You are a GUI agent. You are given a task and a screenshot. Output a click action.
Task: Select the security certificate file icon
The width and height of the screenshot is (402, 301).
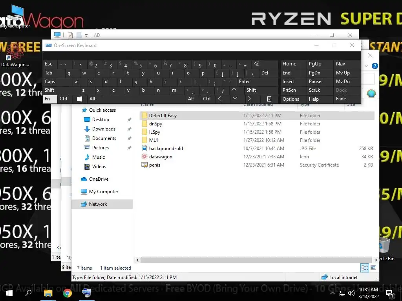coord(144,165)
